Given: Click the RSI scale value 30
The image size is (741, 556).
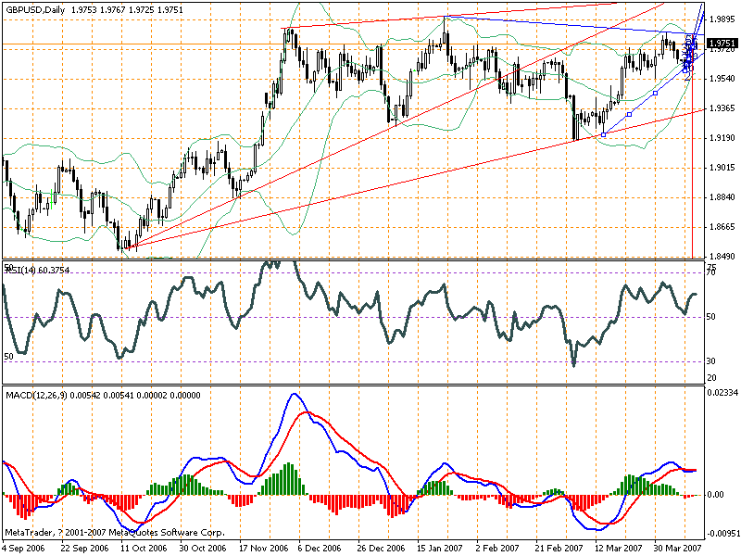Looking at the screenshot, I should [710, 360].
